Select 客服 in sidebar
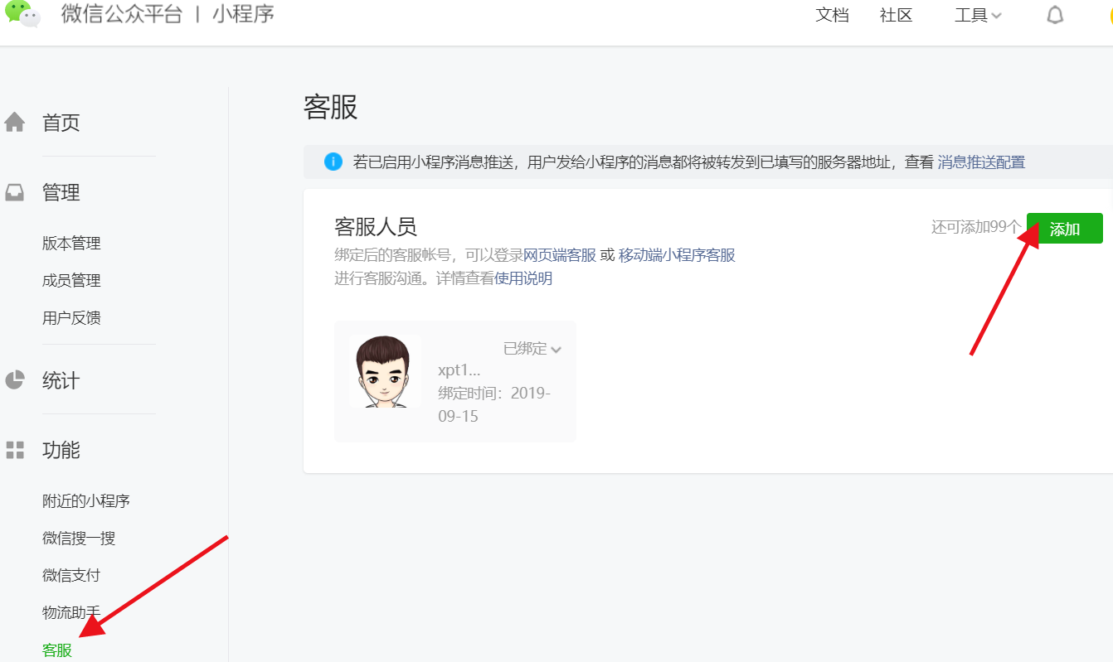Screen dimensions: 1113x662 click(57, 650)
